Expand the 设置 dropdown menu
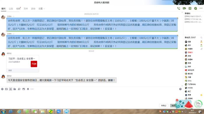Image resolution: width=204 pixels, height=114 pixels. [42, 8]
